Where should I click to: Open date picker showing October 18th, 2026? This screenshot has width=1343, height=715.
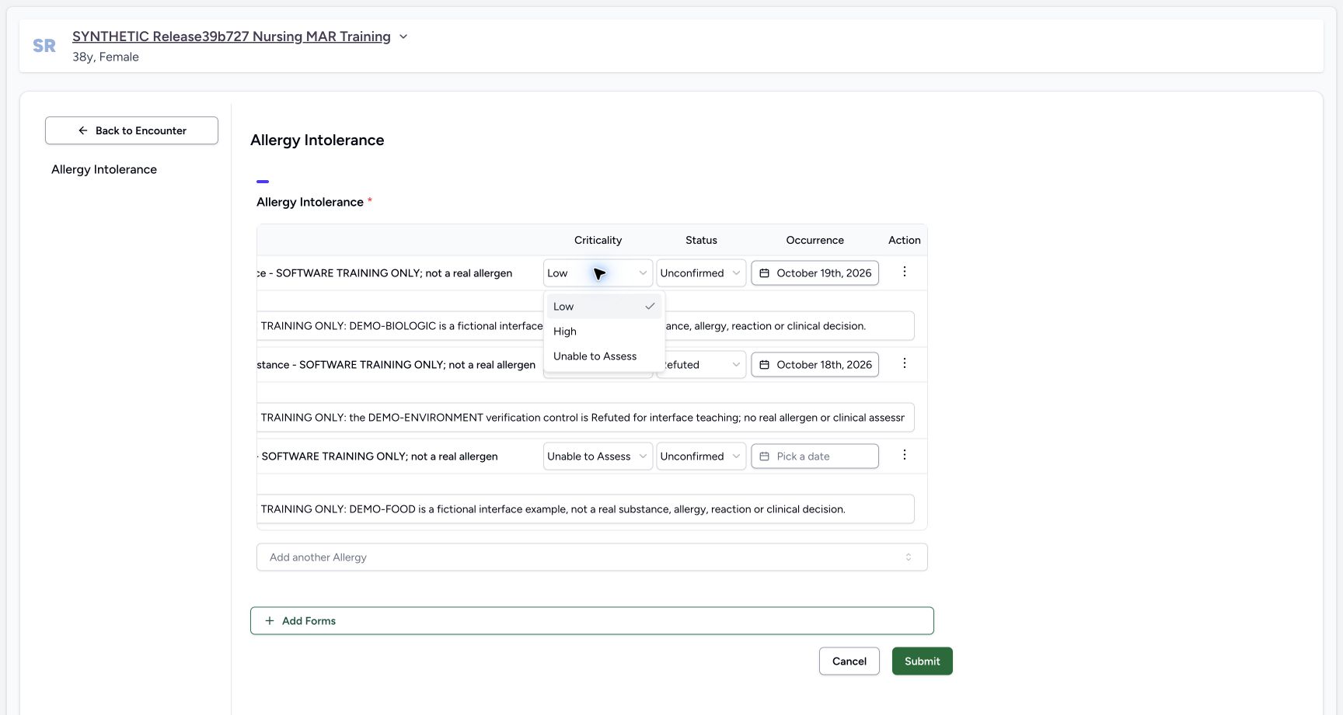[815, 364]
